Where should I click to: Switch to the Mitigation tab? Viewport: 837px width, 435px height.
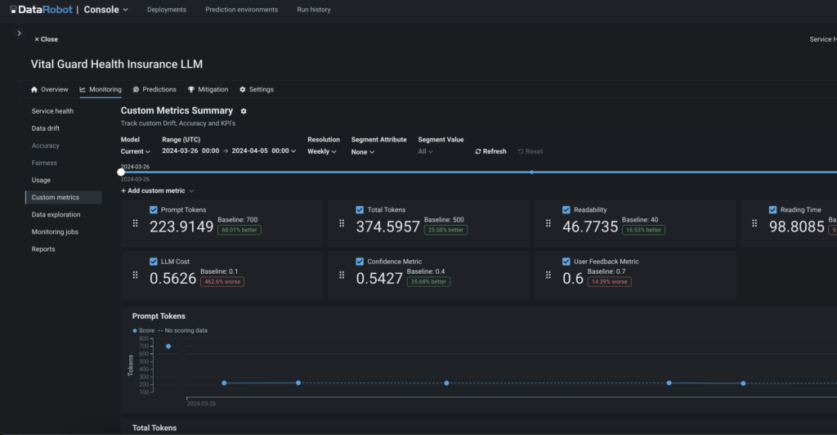pos(208,90)
